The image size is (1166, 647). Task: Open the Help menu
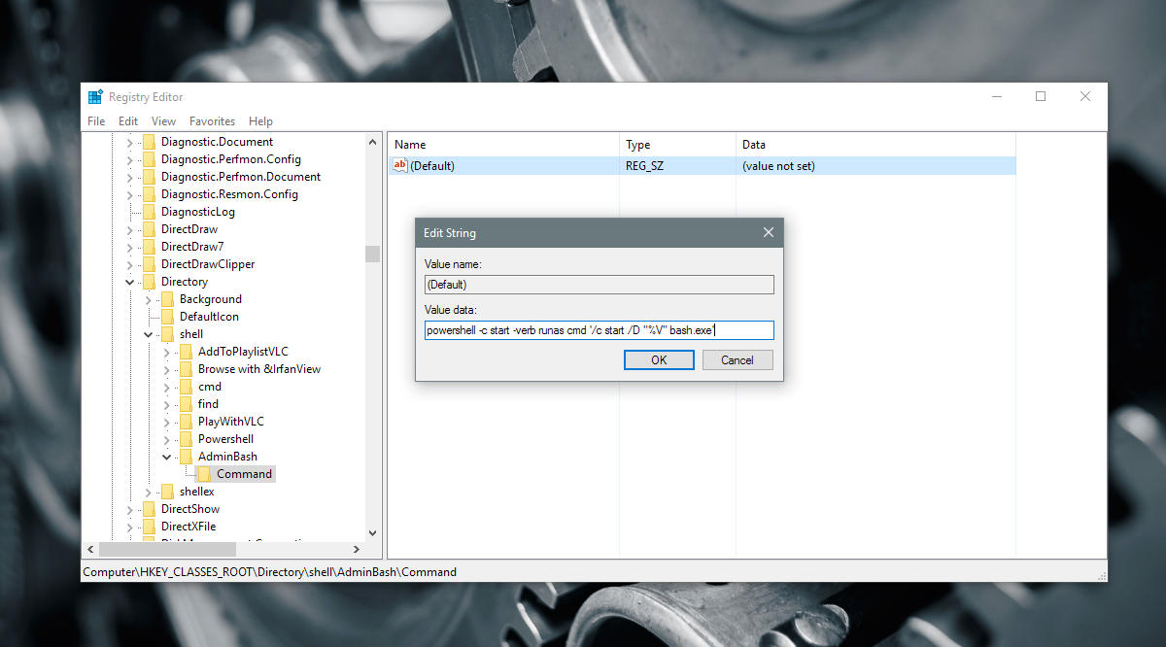coord(260,121)
